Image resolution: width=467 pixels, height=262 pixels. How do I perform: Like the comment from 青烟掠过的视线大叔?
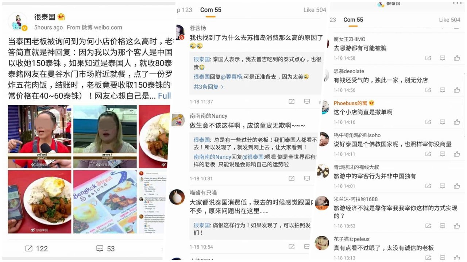457,186
